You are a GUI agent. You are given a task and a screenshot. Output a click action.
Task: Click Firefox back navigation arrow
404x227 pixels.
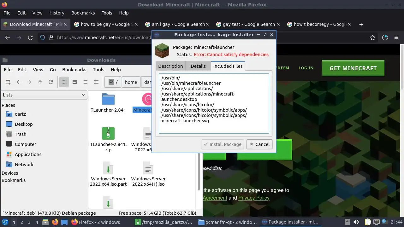click(8, 38)
